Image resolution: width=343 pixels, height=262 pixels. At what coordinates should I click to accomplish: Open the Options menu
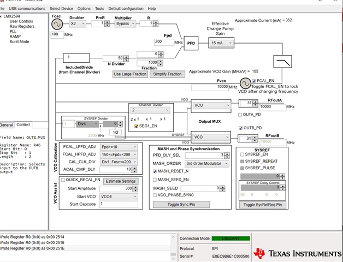pos(84,9)
